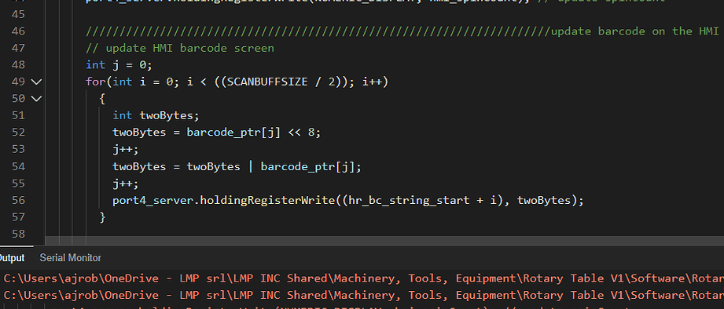Click the 'int twoBytes;' declaration
724x309 pixels.
156,115
